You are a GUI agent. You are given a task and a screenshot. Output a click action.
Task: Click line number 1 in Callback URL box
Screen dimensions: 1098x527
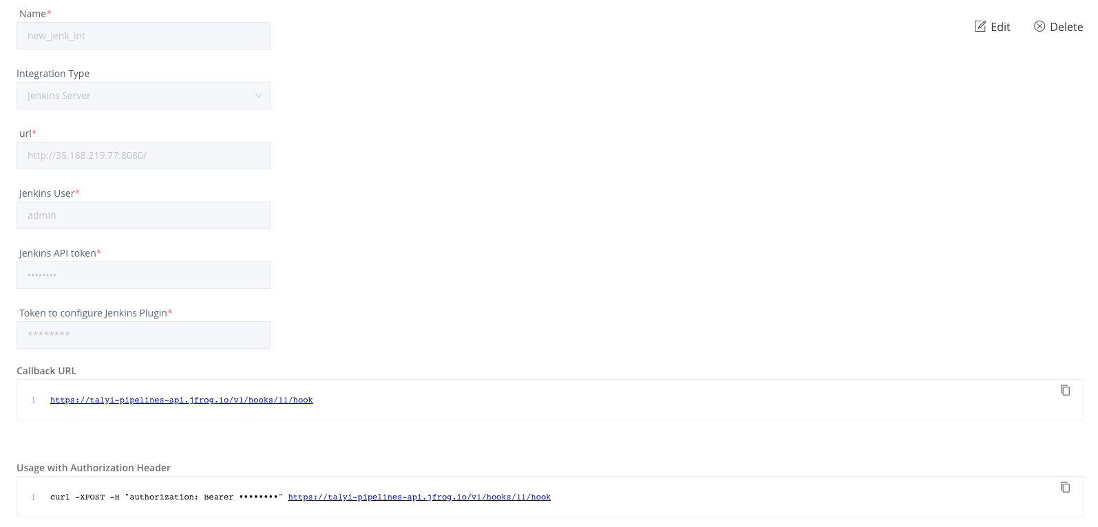point(33,400)
